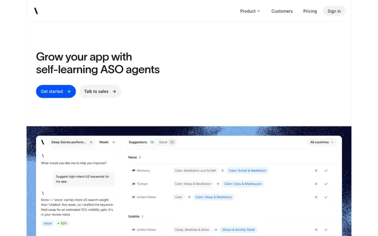
Task: Reject the Stress & Anxiety Relief subtitle suggestion
Action: coord(316,229)
